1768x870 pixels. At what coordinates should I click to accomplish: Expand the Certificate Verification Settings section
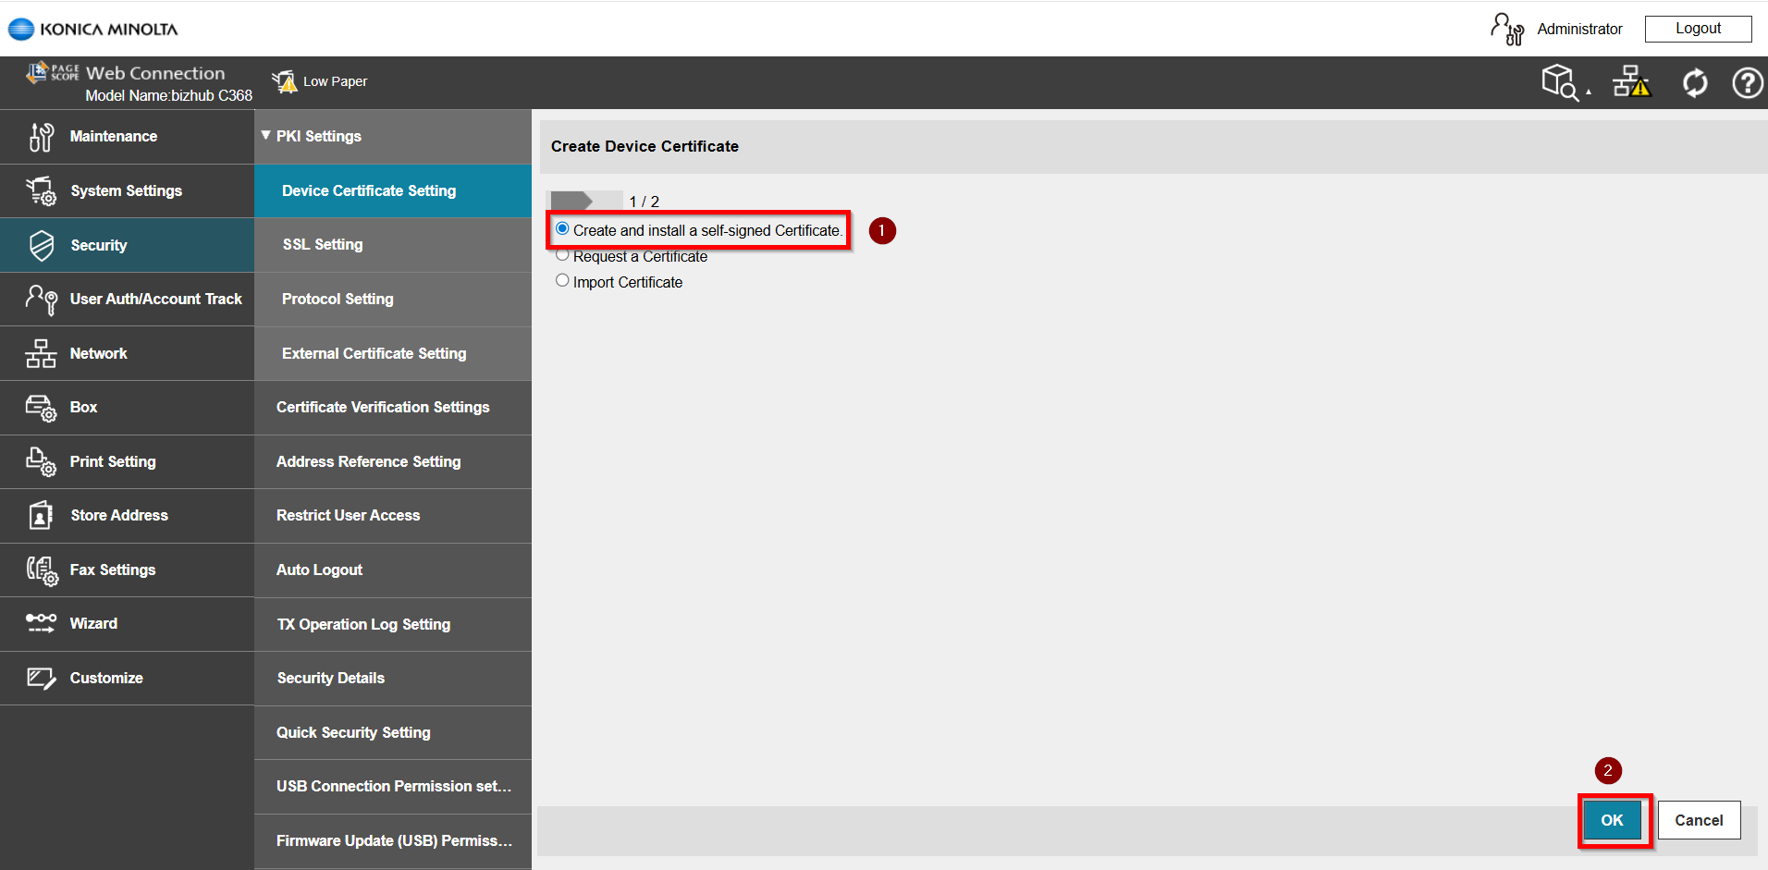(383, 408)
